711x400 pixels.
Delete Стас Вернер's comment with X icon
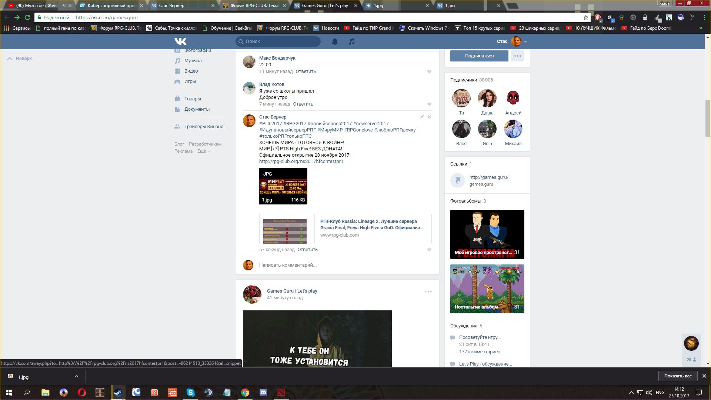[429, 117]
